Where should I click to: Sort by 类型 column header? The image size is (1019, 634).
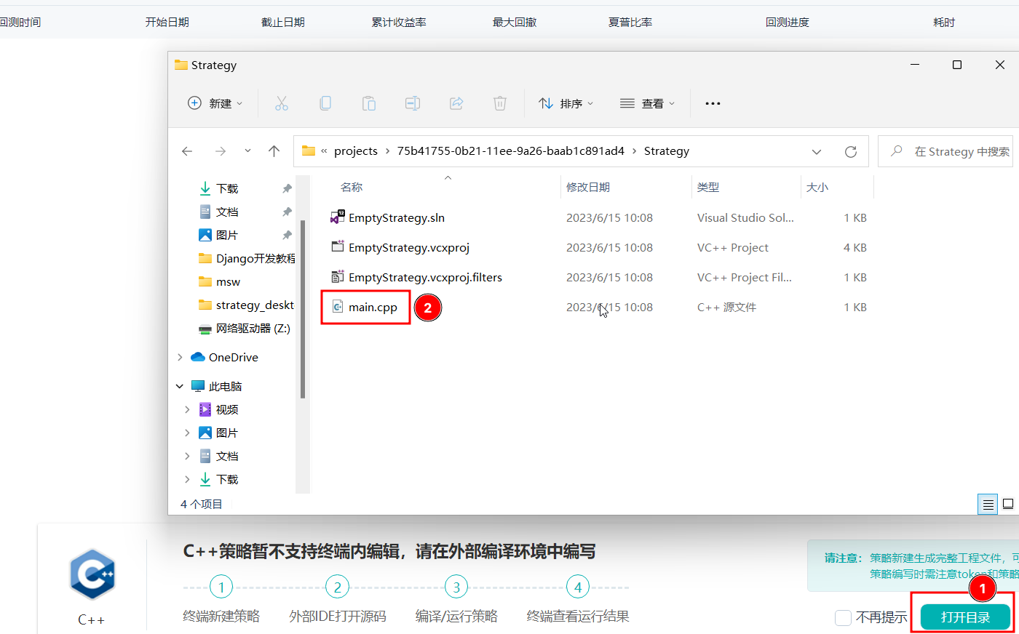tap(708, 187)
